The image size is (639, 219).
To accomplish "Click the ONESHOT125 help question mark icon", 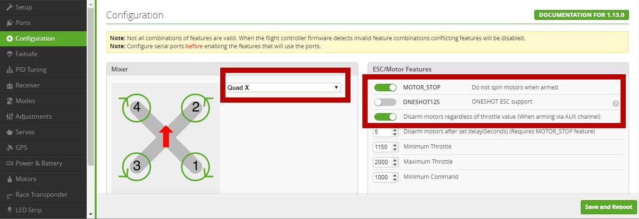I will coord(615,103).
